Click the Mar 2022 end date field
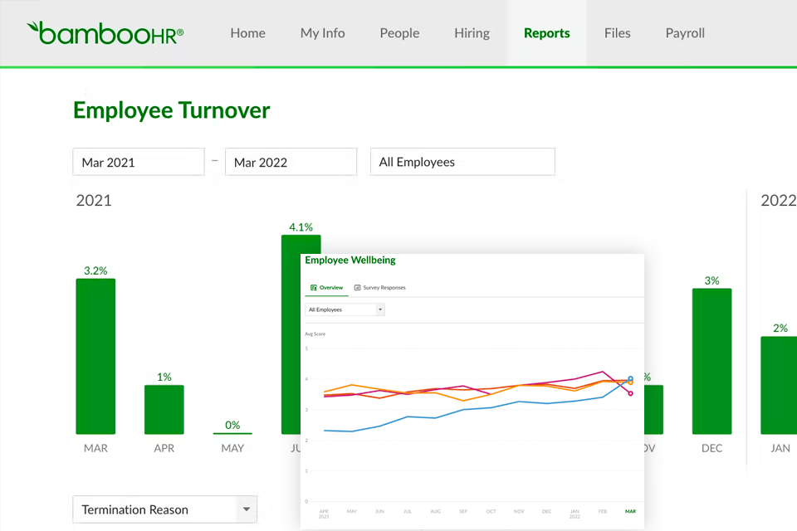 pyautogui.click(x=291, y=162)
